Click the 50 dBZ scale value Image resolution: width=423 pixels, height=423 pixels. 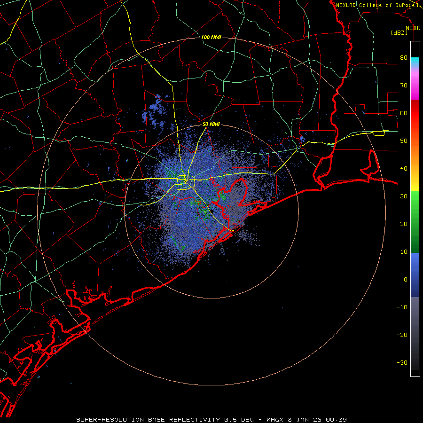[x=404, y=141]
